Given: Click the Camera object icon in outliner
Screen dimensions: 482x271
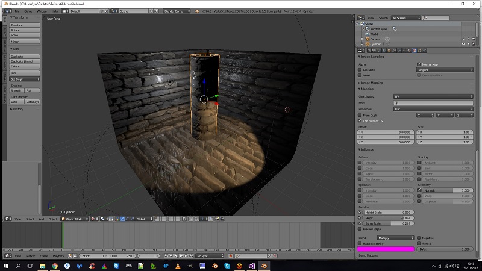Looking at the screenshot, I should (x=368, y=39).
